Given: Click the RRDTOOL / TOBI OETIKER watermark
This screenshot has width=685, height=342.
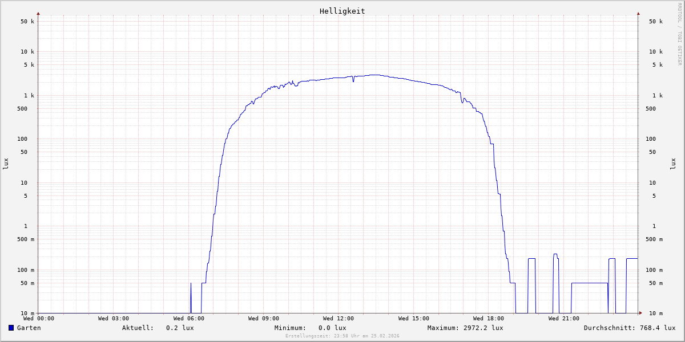Looking at the screenshot, I should pos(679,34).
